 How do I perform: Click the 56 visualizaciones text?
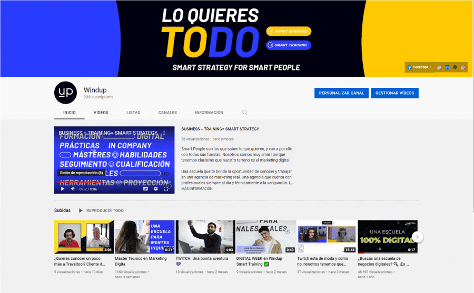[195, 139]
